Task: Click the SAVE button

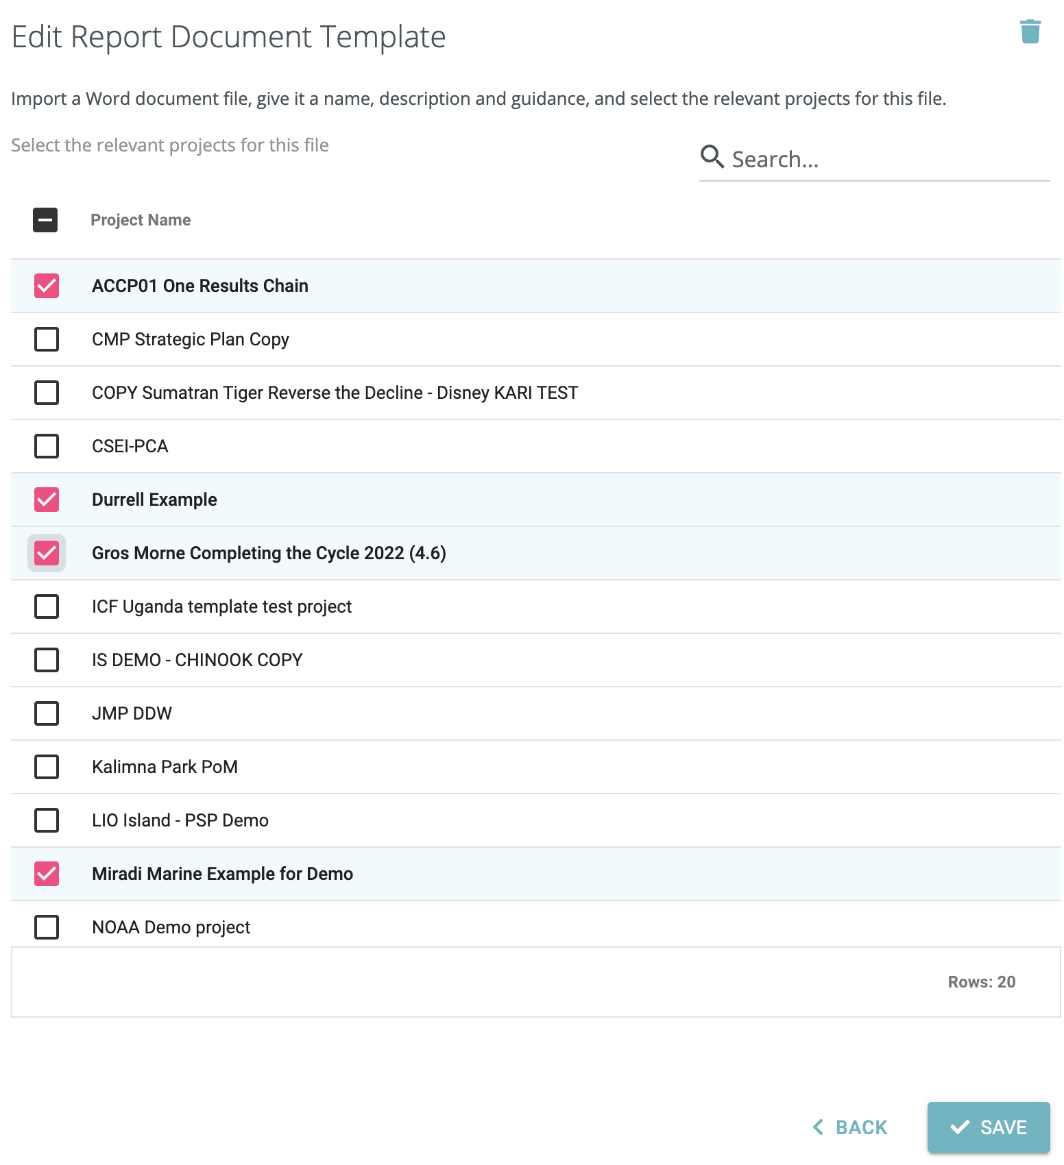Action: [989, 1127]
